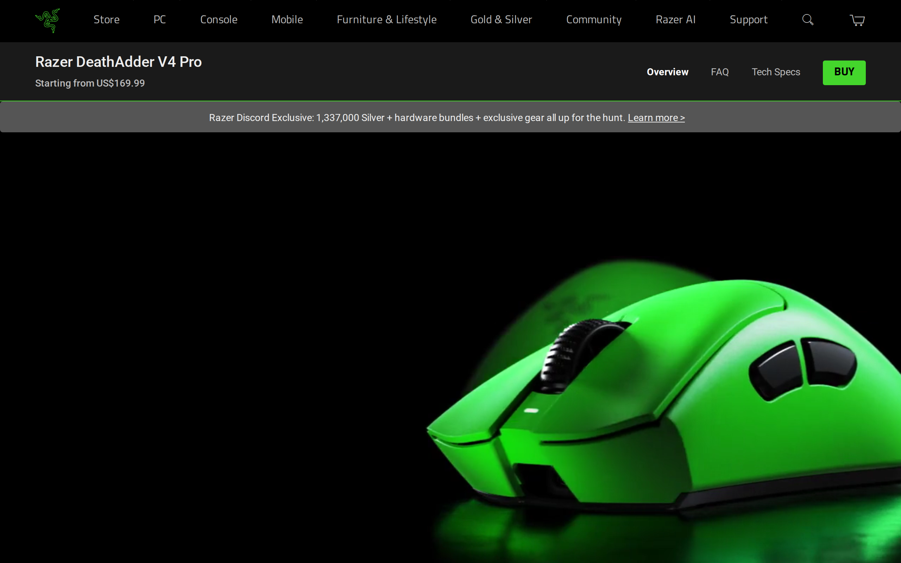Image resolution: width=901 pixels, height=563 pixels.
Task: Go to Razer AI
Action: click(675, 19)
